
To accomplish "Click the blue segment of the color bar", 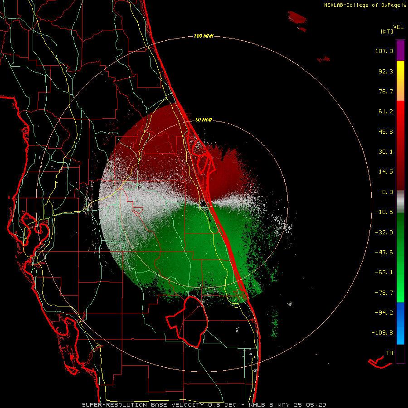I will click(400, 323).
